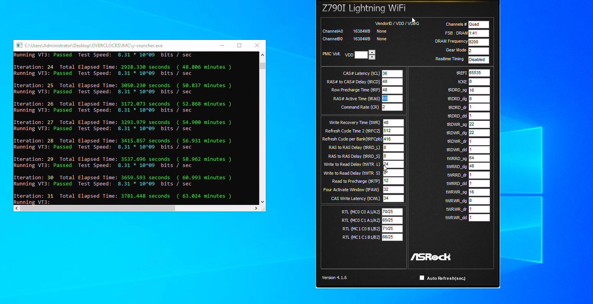593x304 pixels.
Task: Click the DRAM Frequency field showing 8200
Action: tap(478, 41)
